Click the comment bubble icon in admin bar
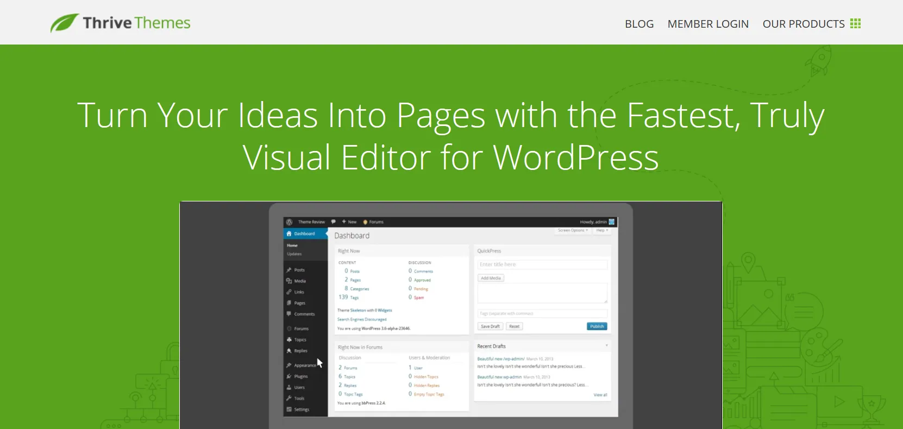 point(334,222)
